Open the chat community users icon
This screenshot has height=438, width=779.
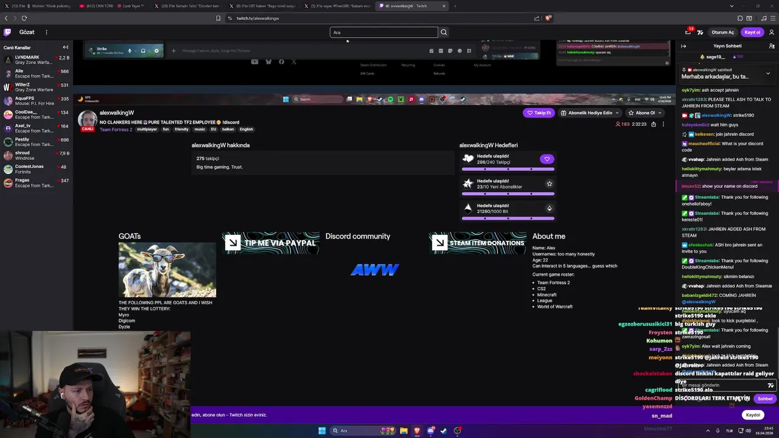(772, 46)
